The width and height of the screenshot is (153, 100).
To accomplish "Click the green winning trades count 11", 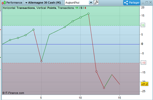I will [x=77, y=8].
